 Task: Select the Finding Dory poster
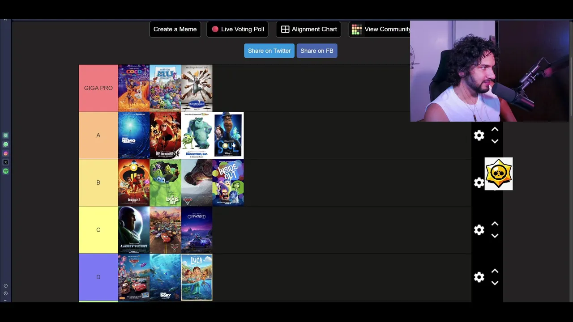tap(165, 277)
